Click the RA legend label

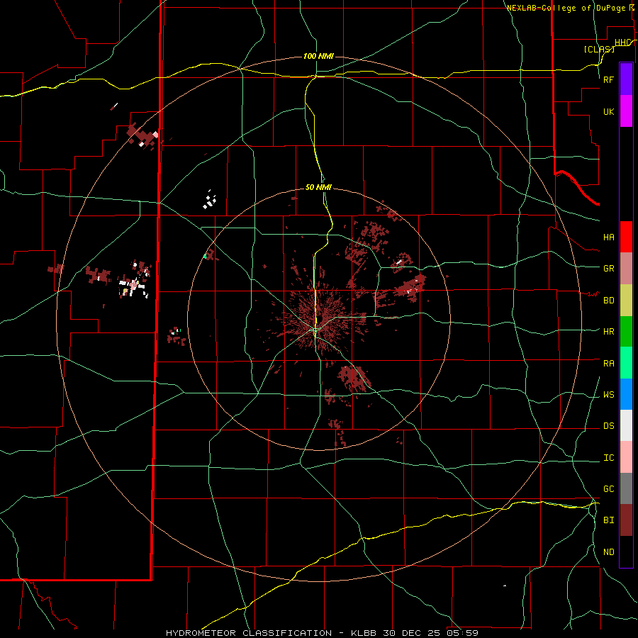608,364
